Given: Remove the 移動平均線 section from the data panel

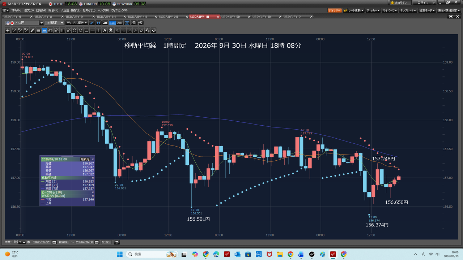Looking at the screenshot, I should [93, 178].
